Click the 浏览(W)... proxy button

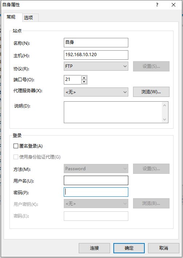pos(151,92)
